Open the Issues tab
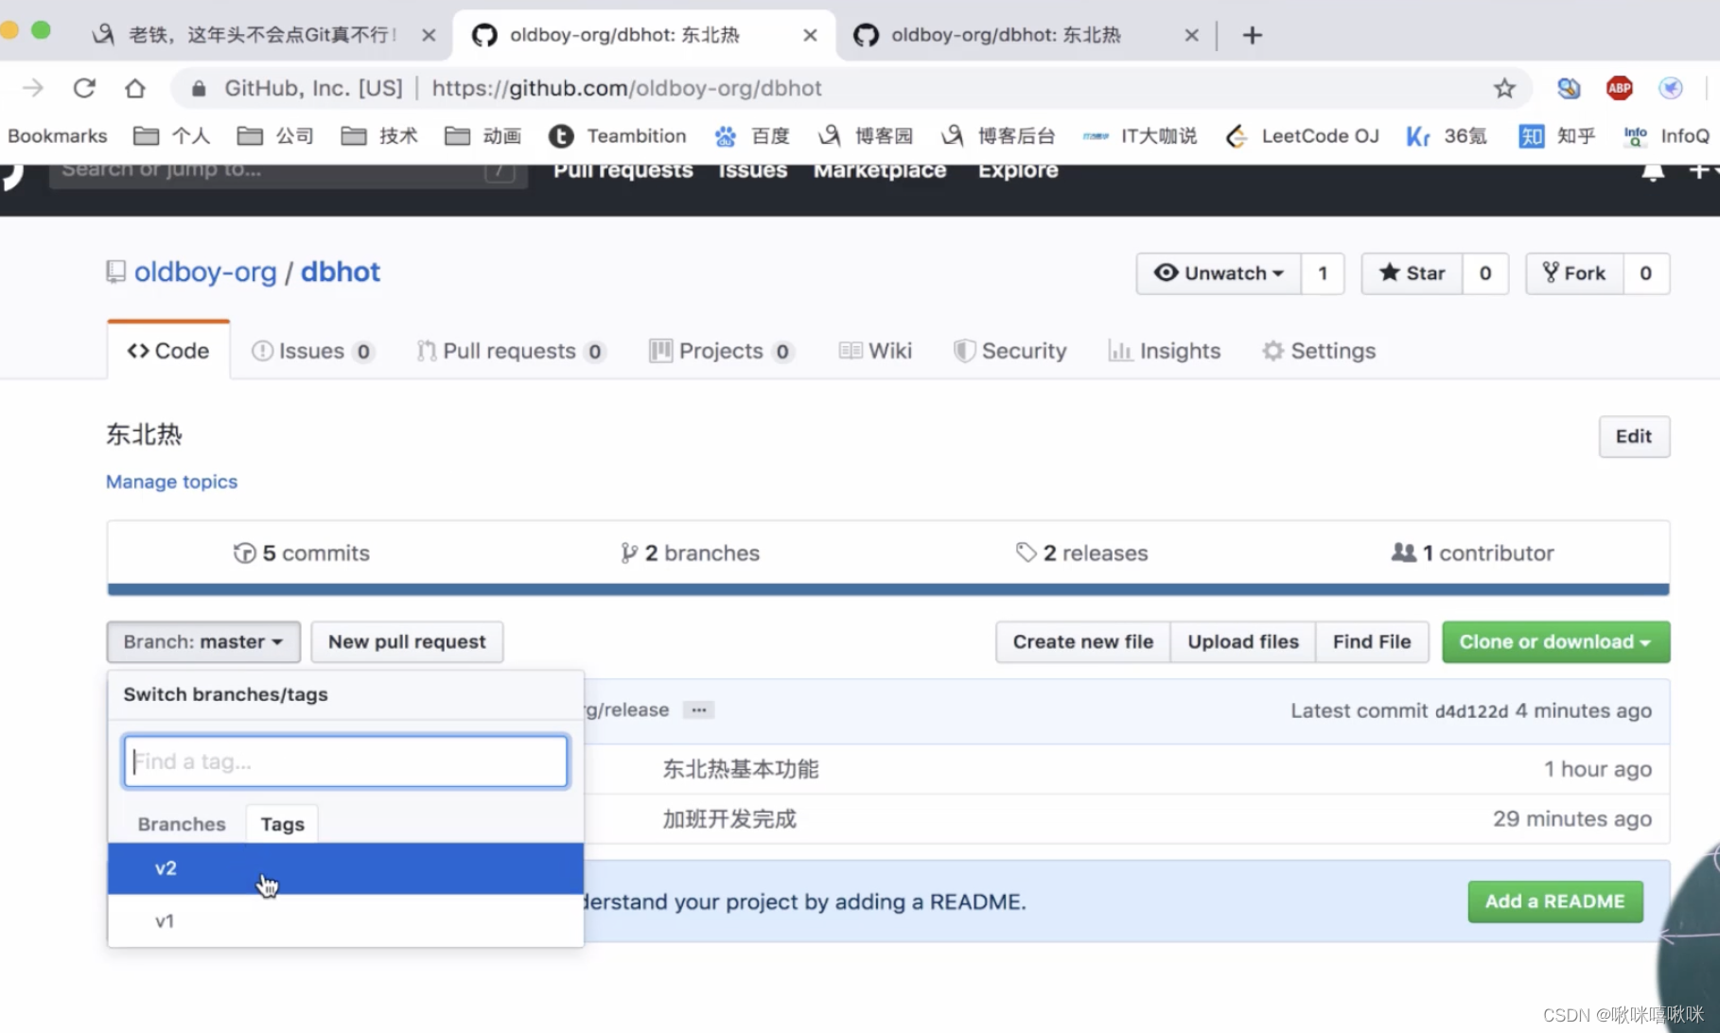The width and height of the screenshot is (1720, 1033). tap(312, 351)
